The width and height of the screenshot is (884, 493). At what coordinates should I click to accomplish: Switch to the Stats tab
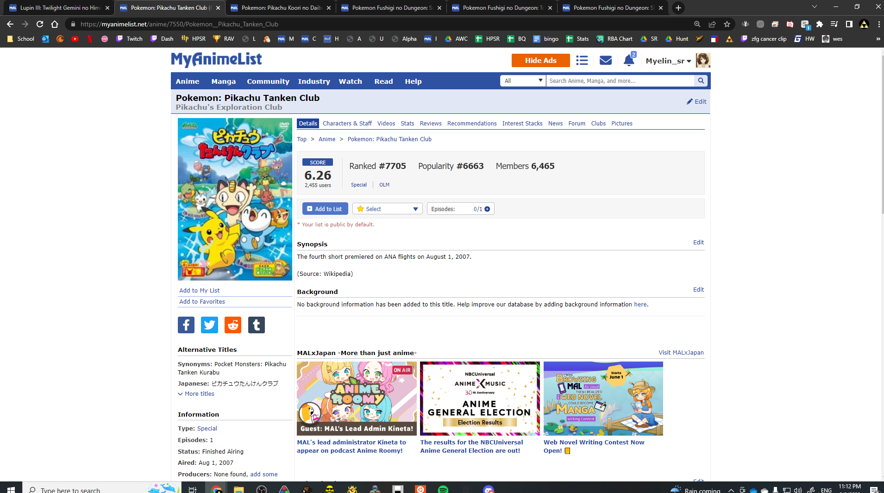coord(408,124)
